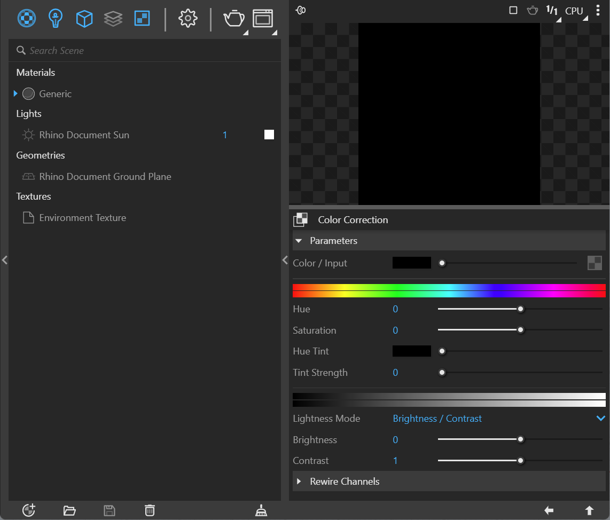
Task: Delete the selected asset with the trash icon
Action: click(x=150, y=510)
